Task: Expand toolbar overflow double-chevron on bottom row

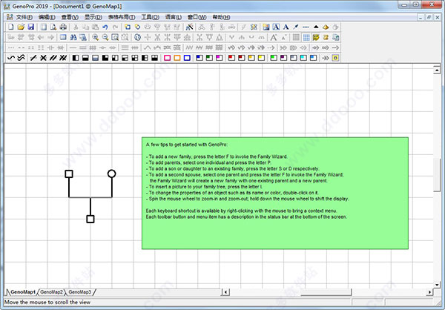Action: tap(326, 58)
